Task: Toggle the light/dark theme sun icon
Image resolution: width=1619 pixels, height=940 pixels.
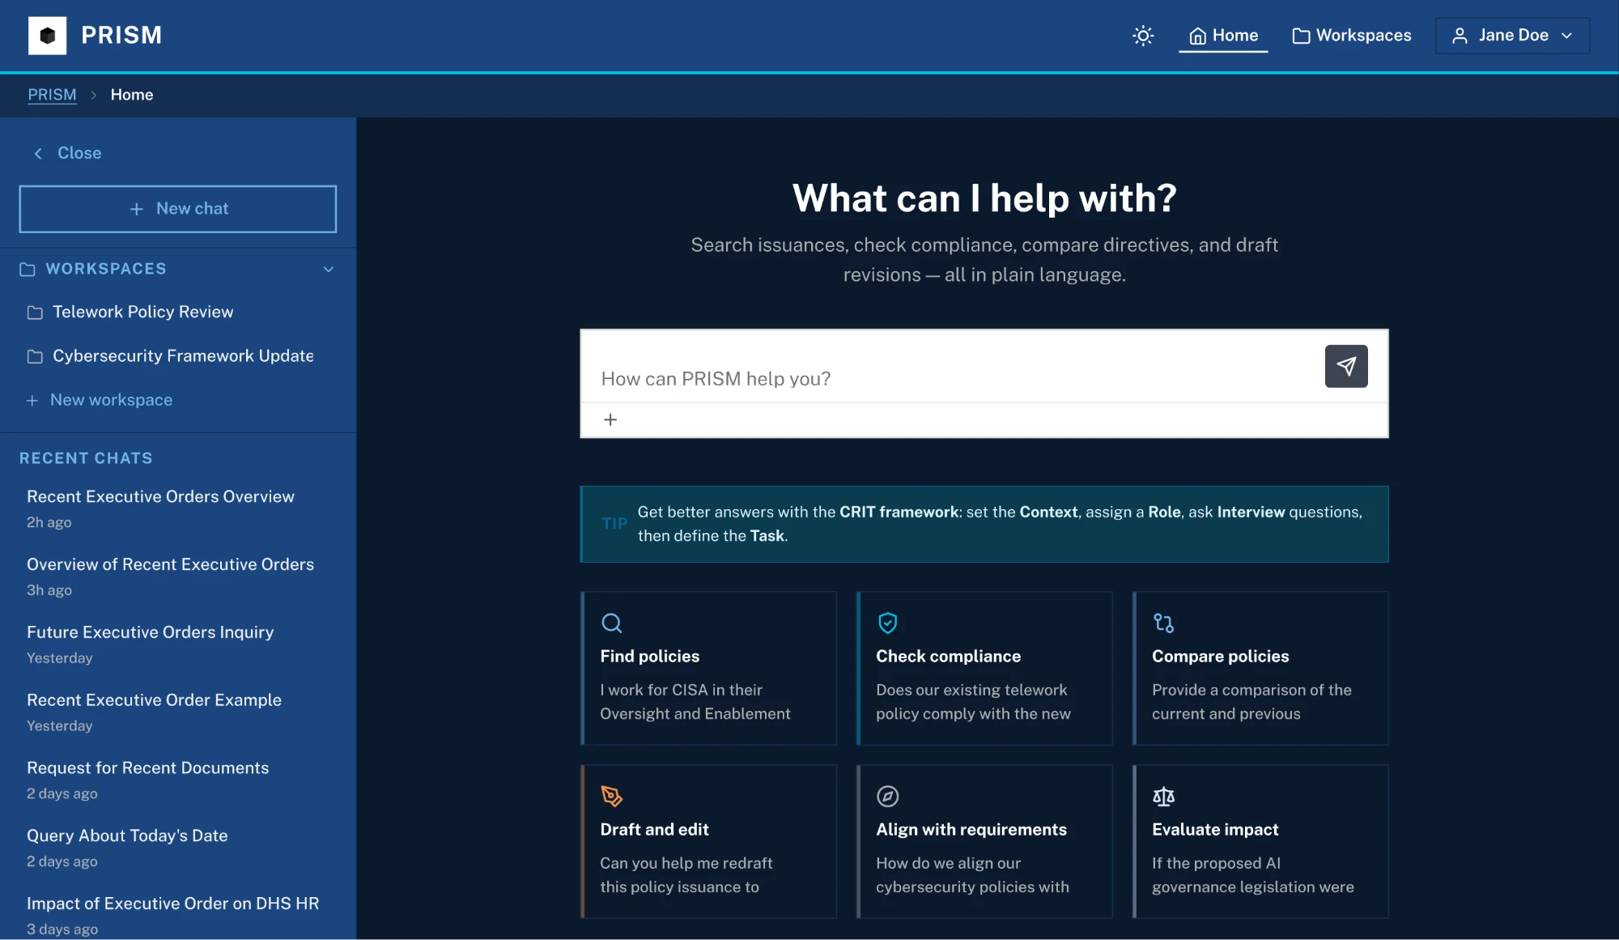Action: [x=1143, y=36]
